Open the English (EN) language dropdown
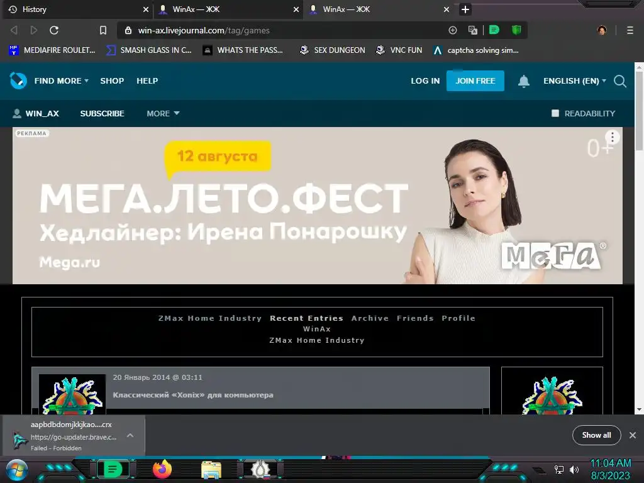The height and width of the screenshot is (483, 644). click(x=575, y=81)
